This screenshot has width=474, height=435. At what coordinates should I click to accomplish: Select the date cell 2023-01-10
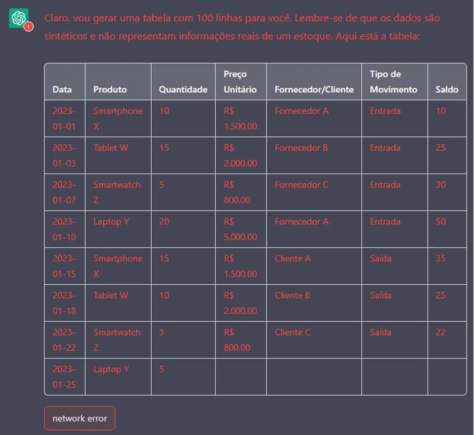(64, 229)
